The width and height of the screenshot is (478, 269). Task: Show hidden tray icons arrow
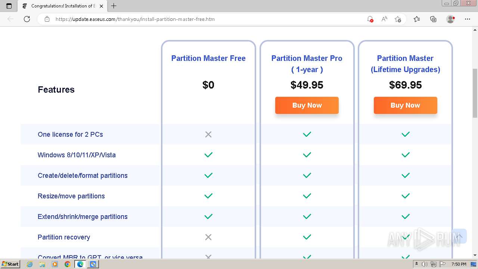[x=416, y=264]
